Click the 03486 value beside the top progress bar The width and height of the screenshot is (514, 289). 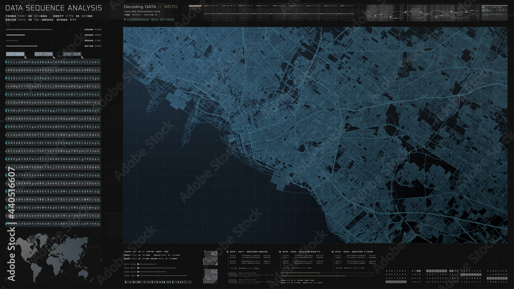(x=88, y=29)
